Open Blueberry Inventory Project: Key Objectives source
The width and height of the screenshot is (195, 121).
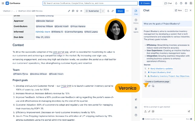[169, 76]
